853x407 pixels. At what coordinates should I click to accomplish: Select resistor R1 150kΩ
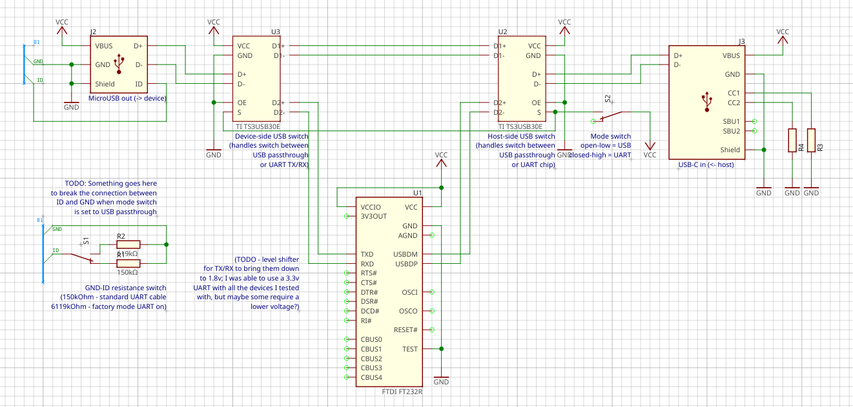128,263
